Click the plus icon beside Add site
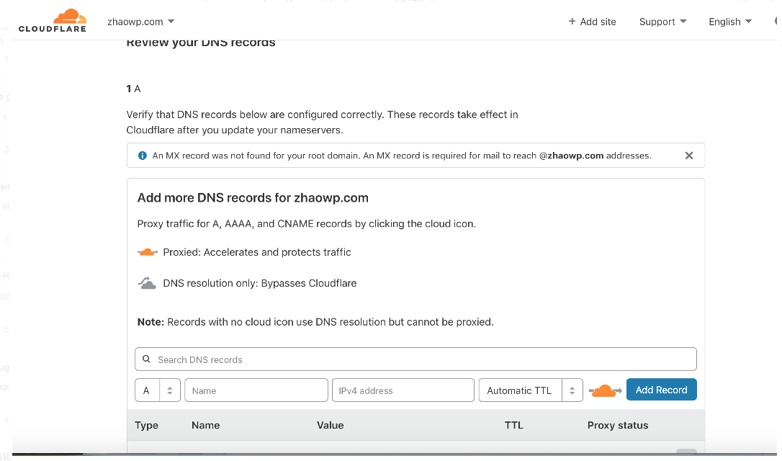The height and width of the screenshot is (461, 782). pyautogui.click(x=572, y=22)
